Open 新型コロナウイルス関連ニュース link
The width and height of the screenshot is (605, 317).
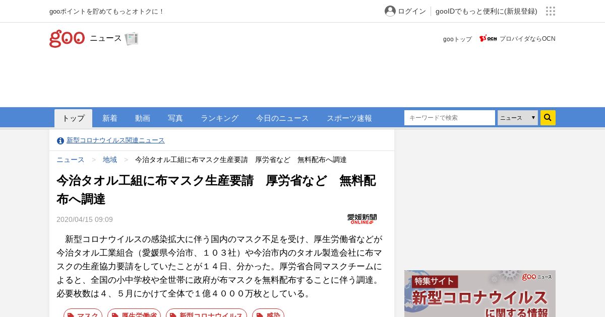coord(115,140)
